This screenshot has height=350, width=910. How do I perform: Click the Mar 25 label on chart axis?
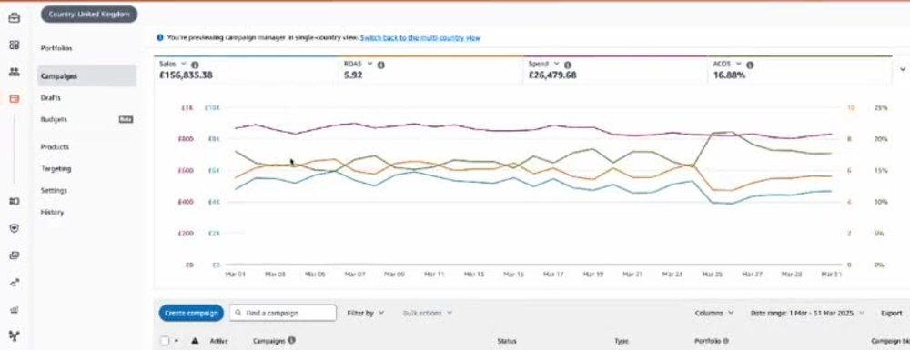click(x=712, y=274)
